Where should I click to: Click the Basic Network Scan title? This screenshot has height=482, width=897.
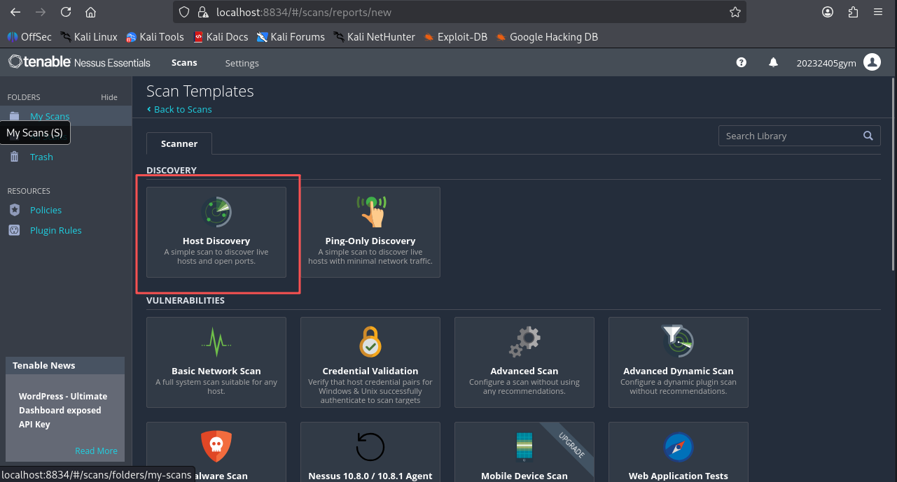click(216, 371)
